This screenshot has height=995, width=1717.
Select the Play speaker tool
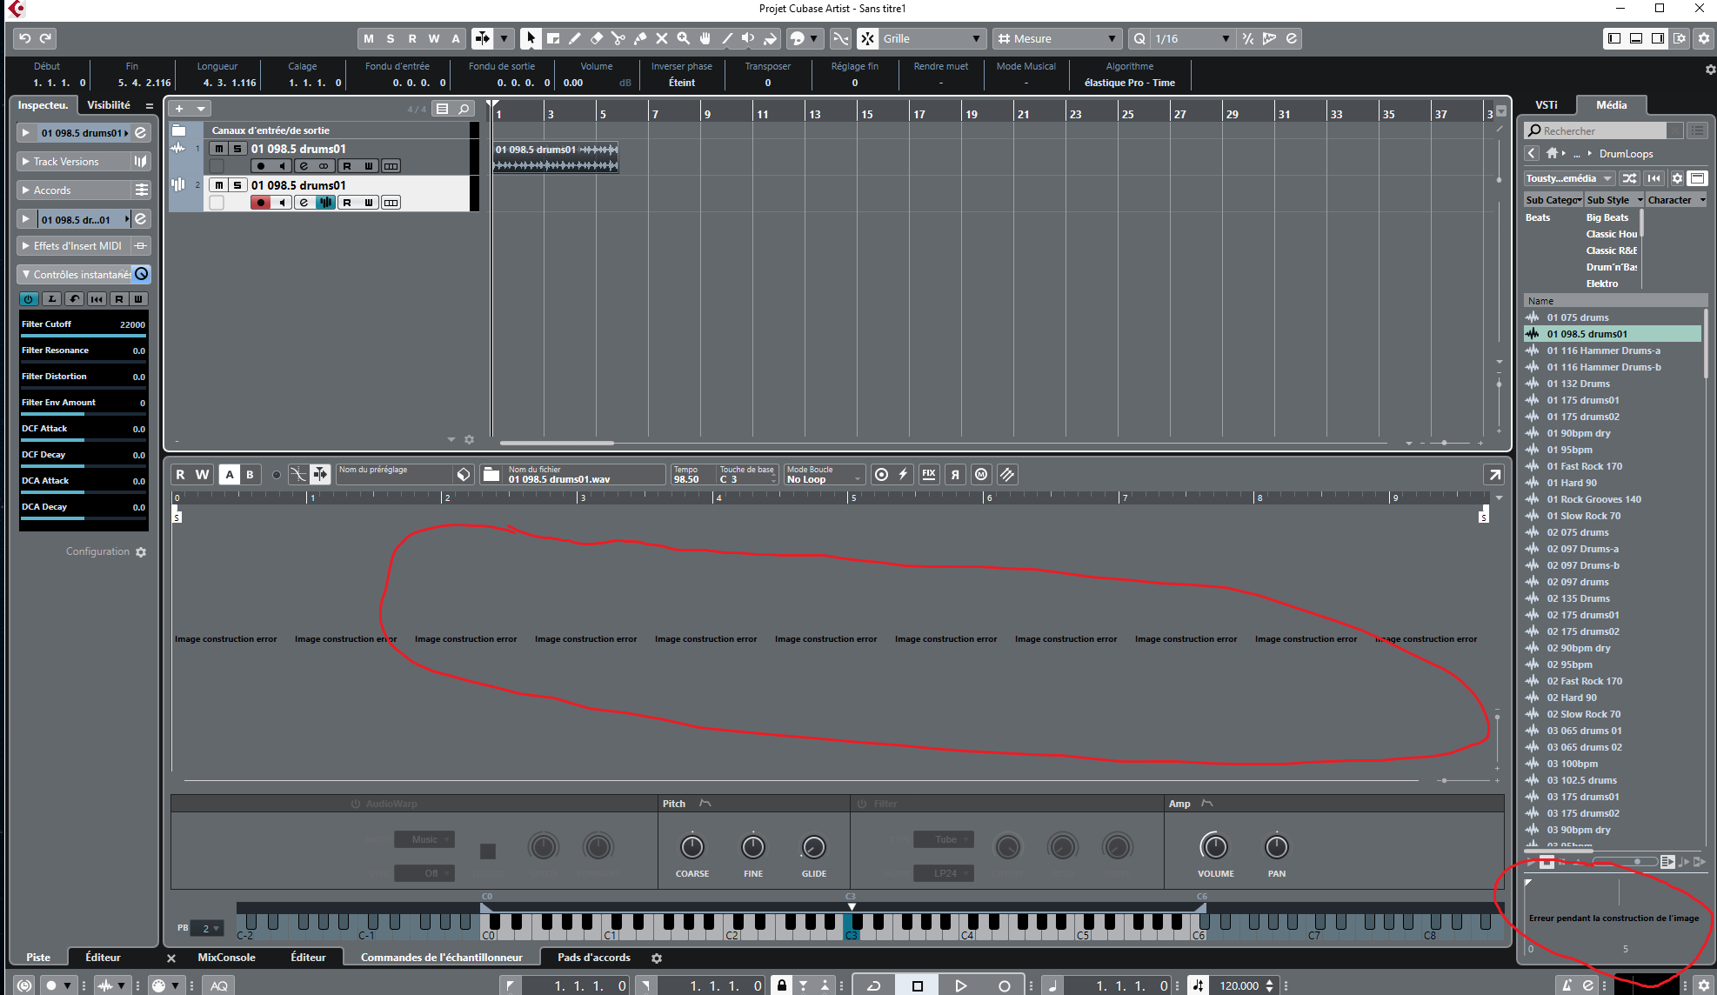pyautogui.click(x=748, y=38)
